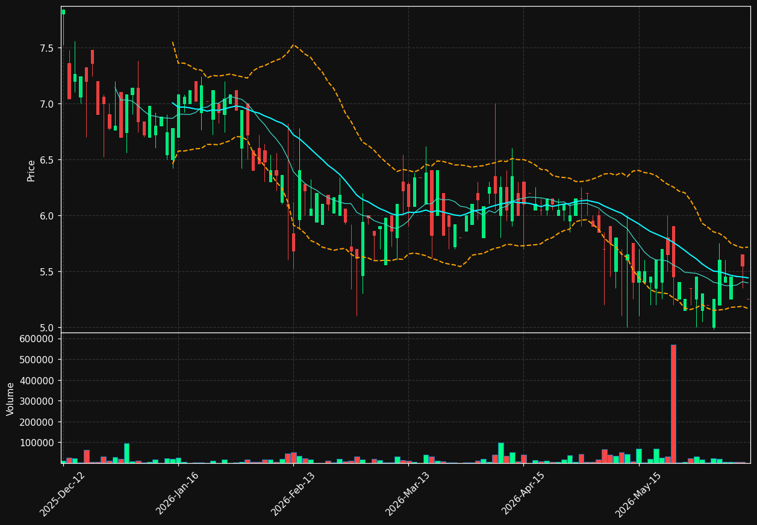Click the tallest red volume bar

coord(673,404)
